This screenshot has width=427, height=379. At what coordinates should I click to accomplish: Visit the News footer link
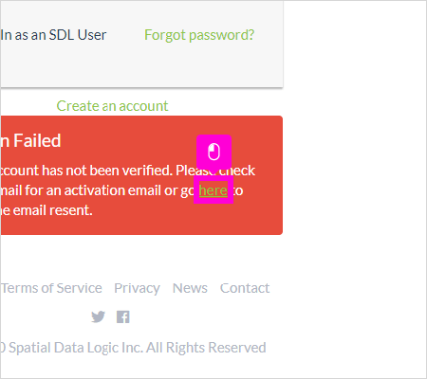[190, 288]
